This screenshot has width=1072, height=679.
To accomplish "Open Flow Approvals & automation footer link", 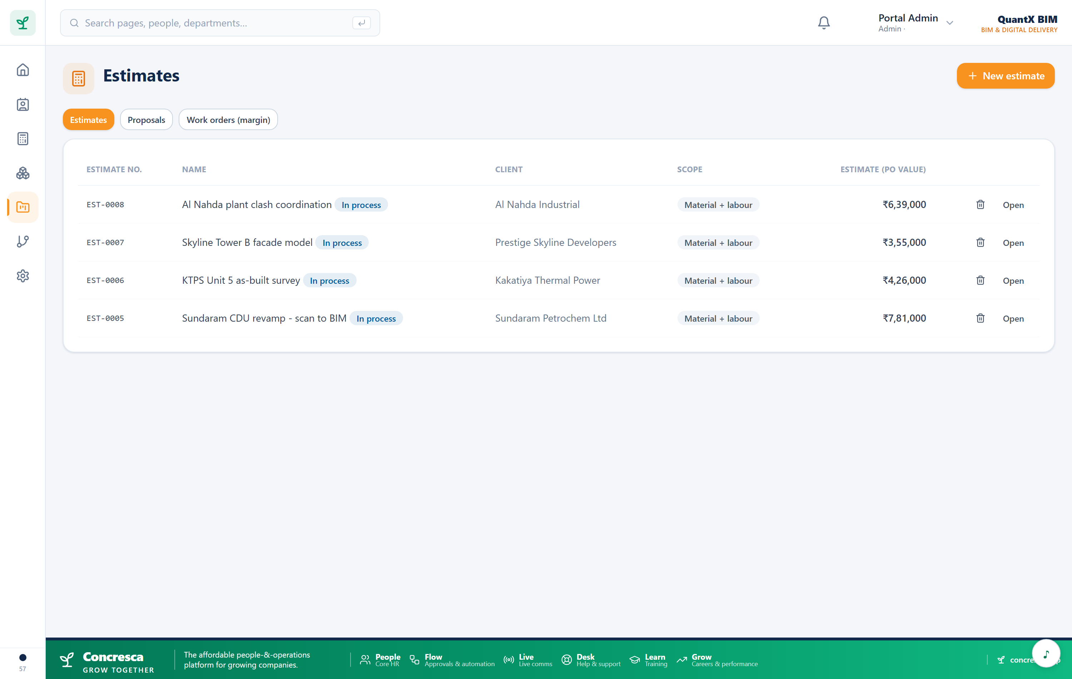I will click(x=452, y=660).
